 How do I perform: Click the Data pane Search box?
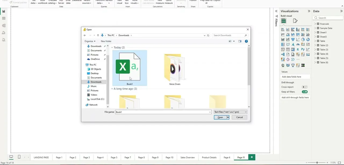pos(328,18)
